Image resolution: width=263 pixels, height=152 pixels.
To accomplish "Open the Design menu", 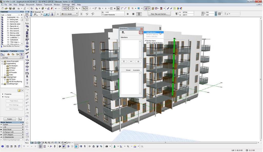I will click(x=22, y=5).
